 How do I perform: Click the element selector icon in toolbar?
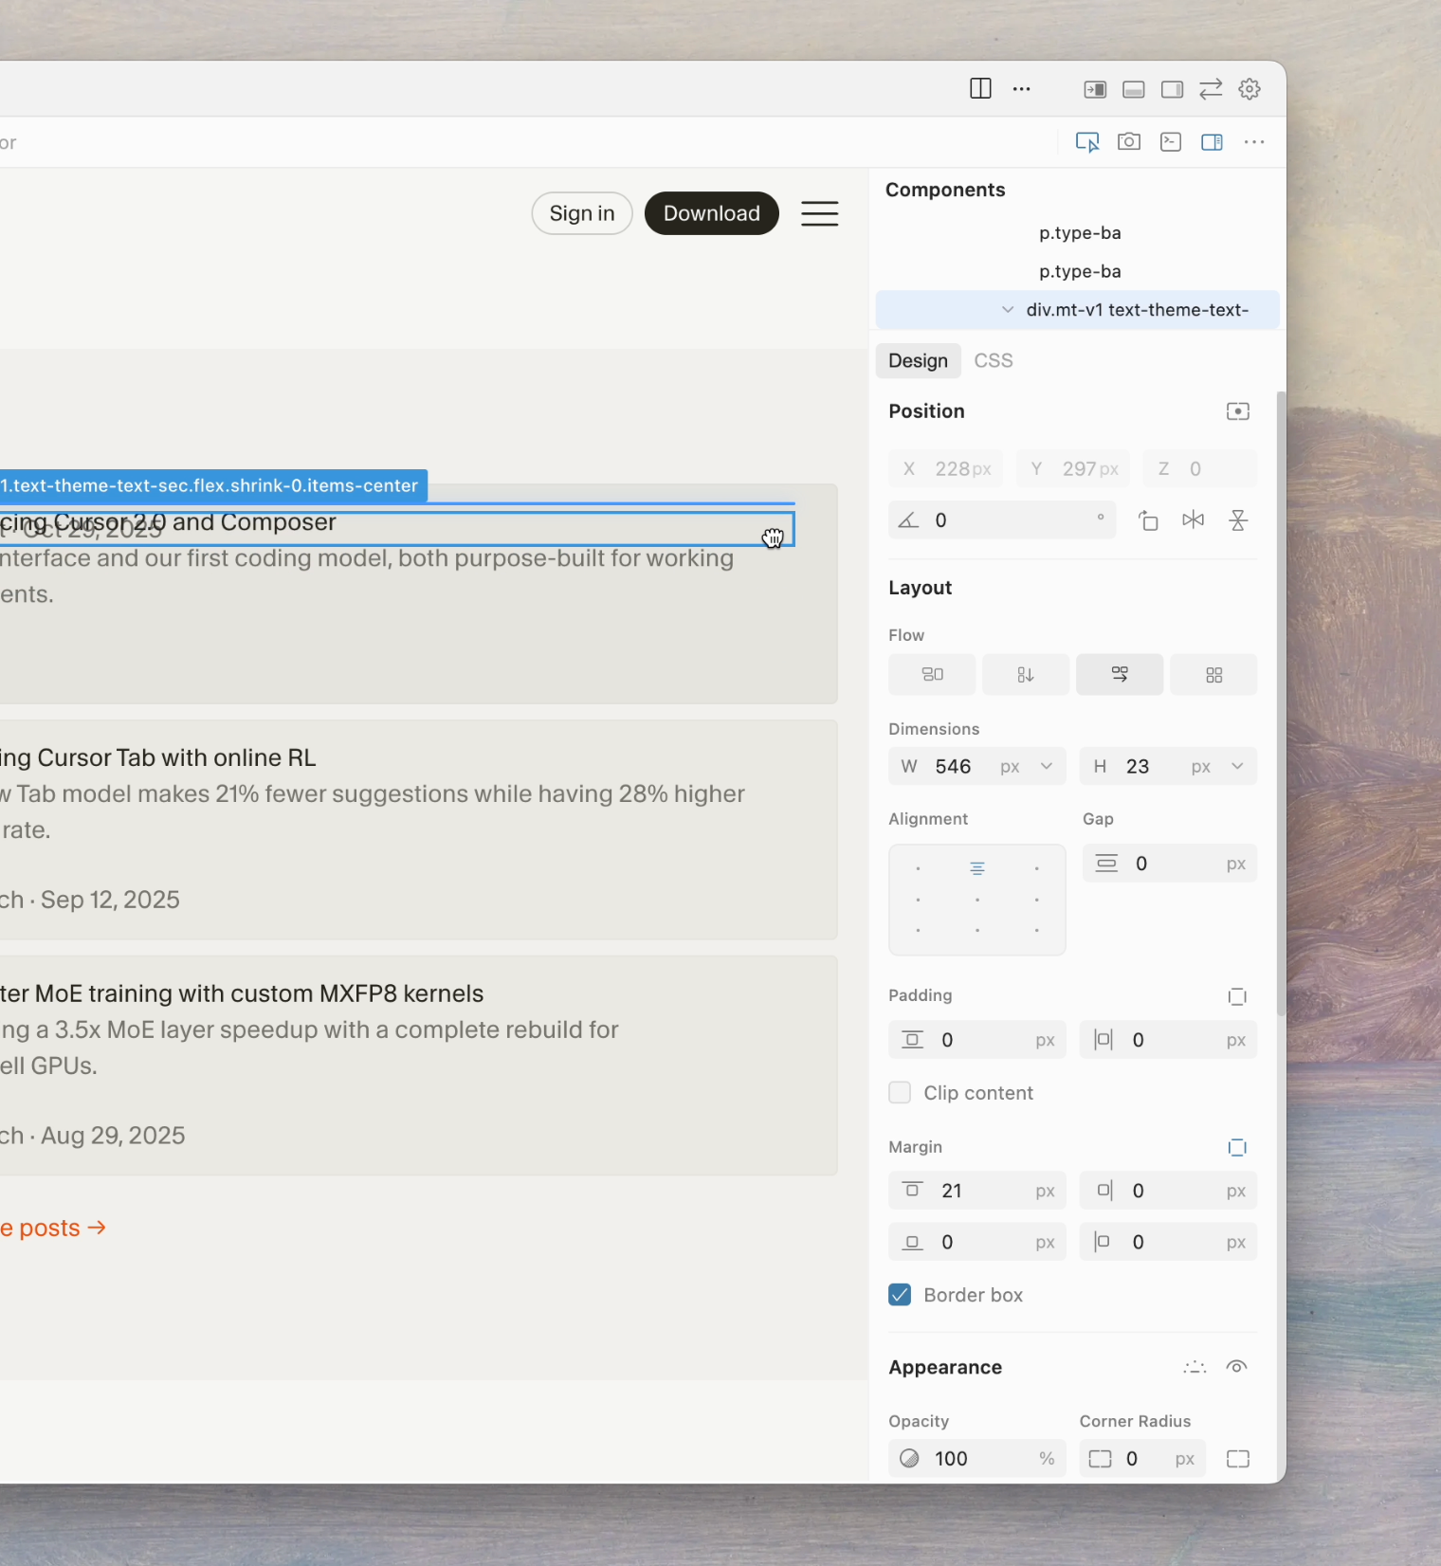(1086, 142)
